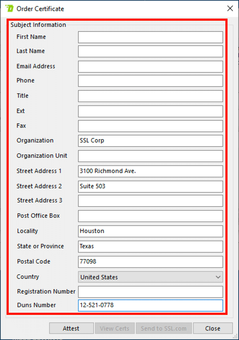Click the Title text field
Screen dimensions: 239x340
pyautogui.click(x=150, y=96)
